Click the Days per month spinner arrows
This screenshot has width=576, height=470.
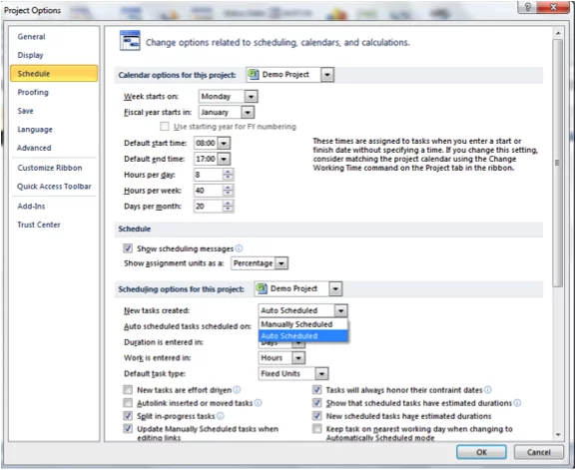click(x=228, y=207)
